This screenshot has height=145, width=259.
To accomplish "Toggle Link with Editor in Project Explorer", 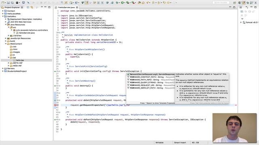I will pos(32,7).
